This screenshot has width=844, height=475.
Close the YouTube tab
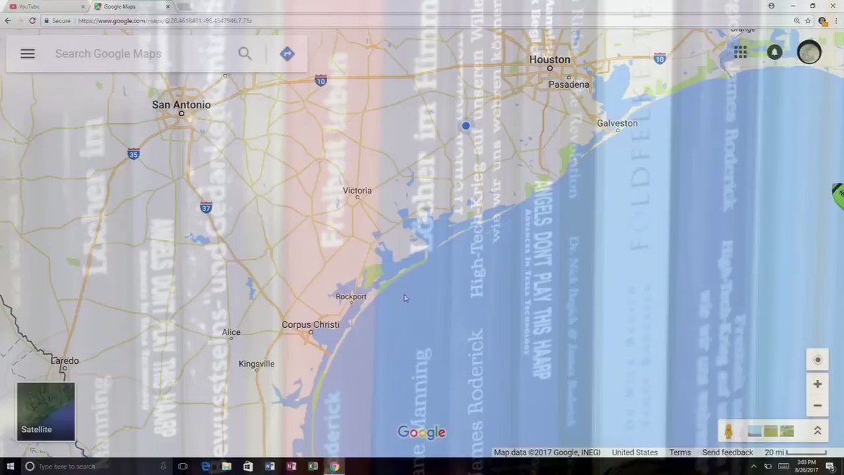click(x=83, y=6)
